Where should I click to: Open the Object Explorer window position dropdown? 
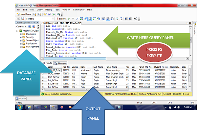[31, 23]
